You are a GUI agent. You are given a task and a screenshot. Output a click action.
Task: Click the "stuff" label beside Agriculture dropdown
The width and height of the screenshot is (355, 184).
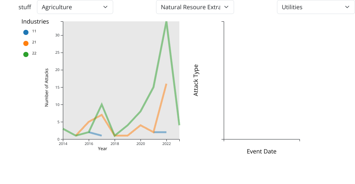(25, 7)
